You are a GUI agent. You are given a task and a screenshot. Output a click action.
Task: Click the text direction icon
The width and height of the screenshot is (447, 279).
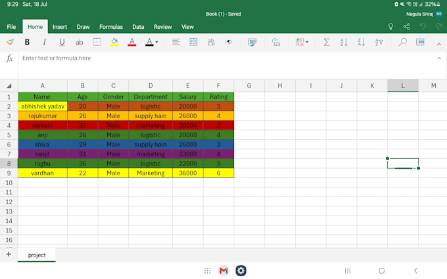229,42
